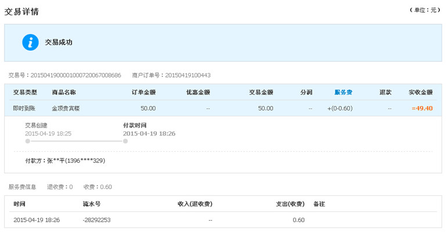Image resolution: width=448 pixels, height=238 pixels.
Task: Click the 备注 column header
Action: coord(319,204)
